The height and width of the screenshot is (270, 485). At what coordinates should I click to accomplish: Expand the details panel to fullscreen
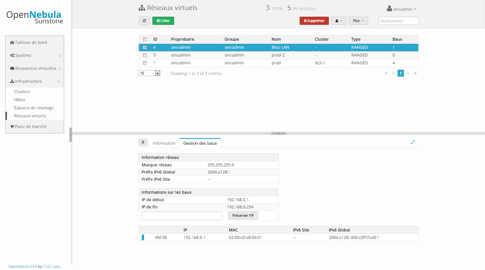point(413,142)
